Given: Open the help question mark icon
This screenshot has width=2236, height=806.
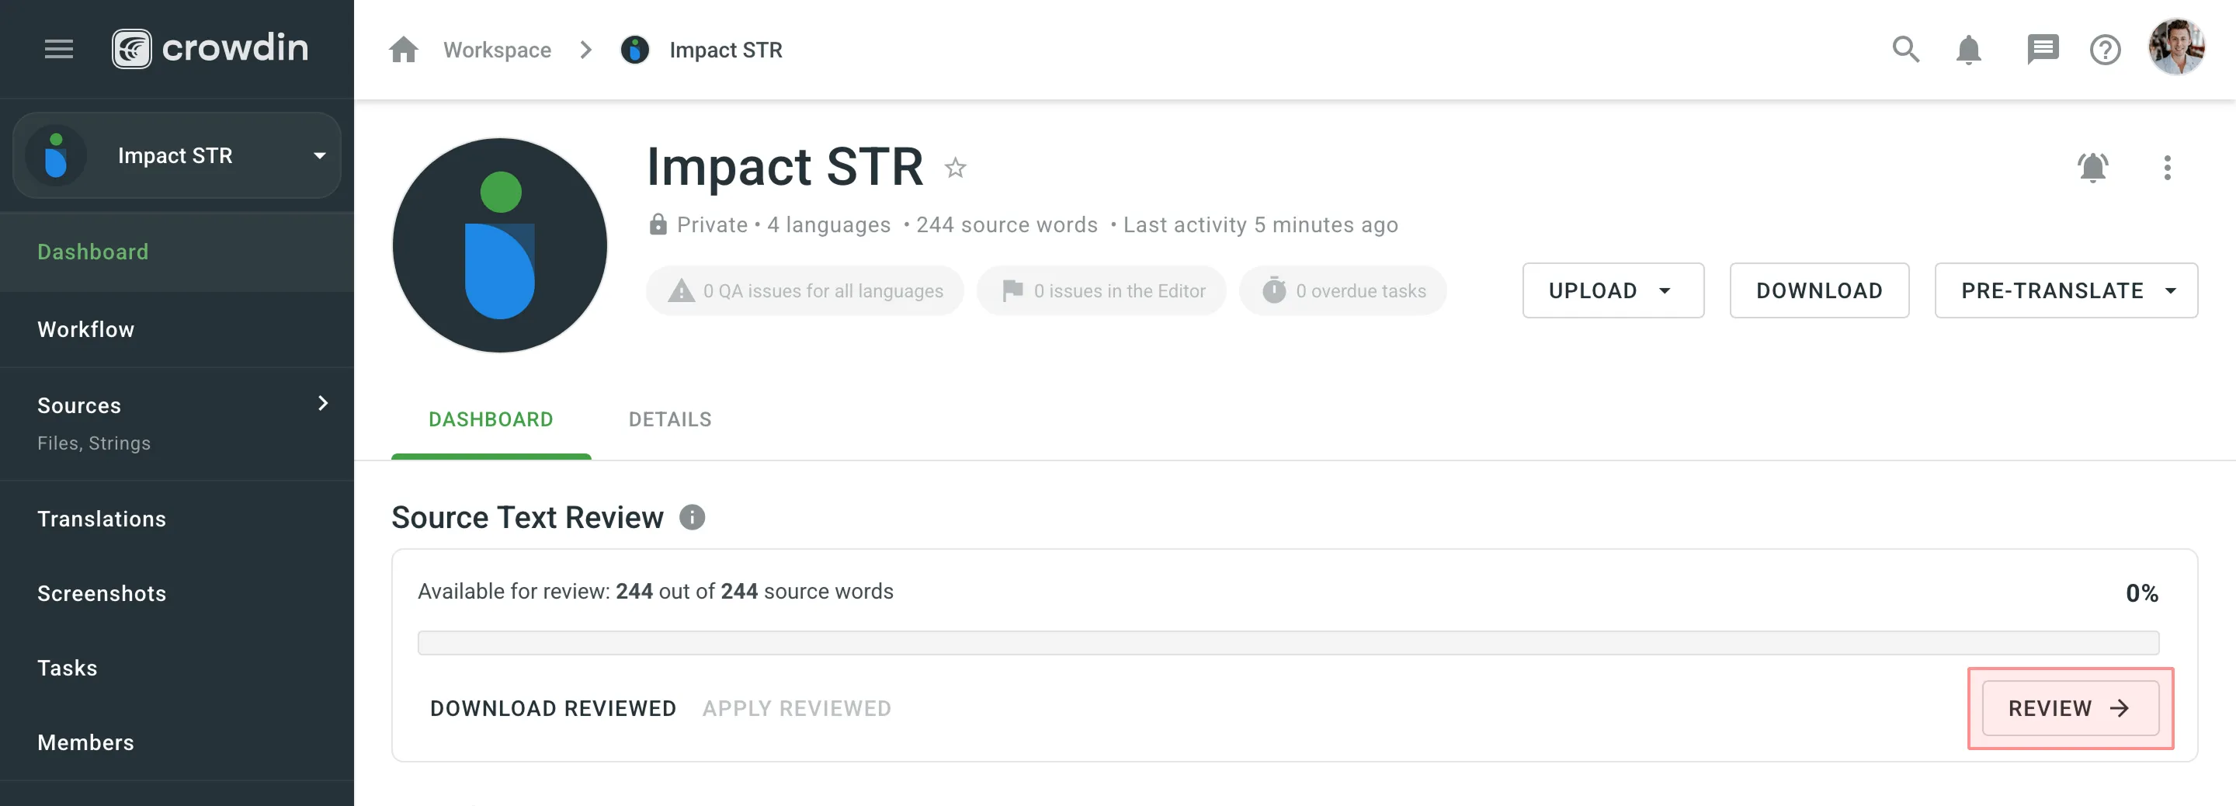Looking at the screenshot, I should (2106, 50).
